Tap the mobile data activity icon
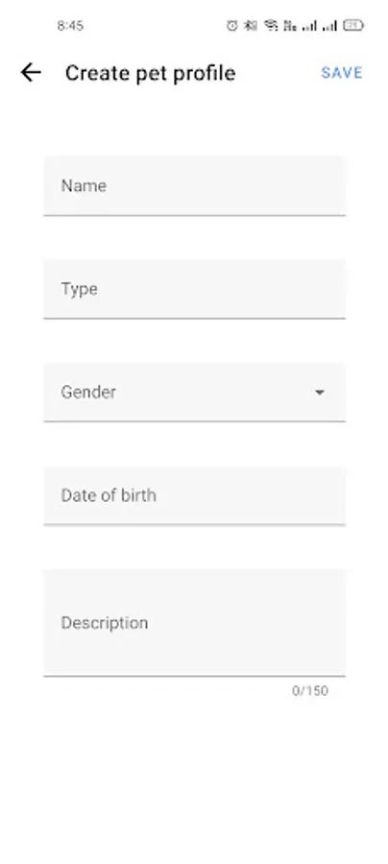The height and width of the screenshot is (864, 388). (290, 25)
